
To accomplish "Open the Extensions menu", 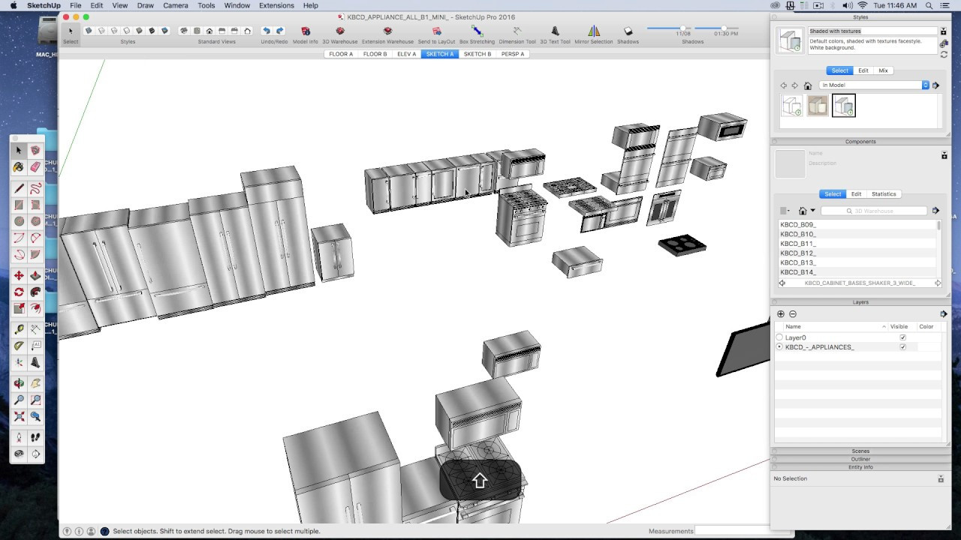I will pyautogui.click(x=276, y=5).
